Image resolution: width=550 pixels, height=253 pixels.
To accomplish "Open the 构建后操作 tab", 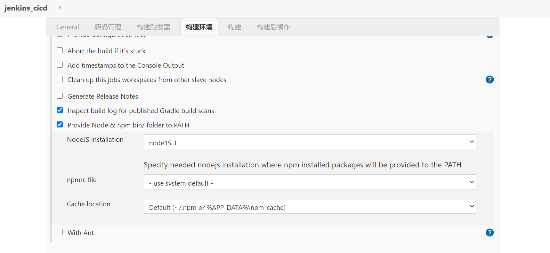I will click(x=273, y=27).
